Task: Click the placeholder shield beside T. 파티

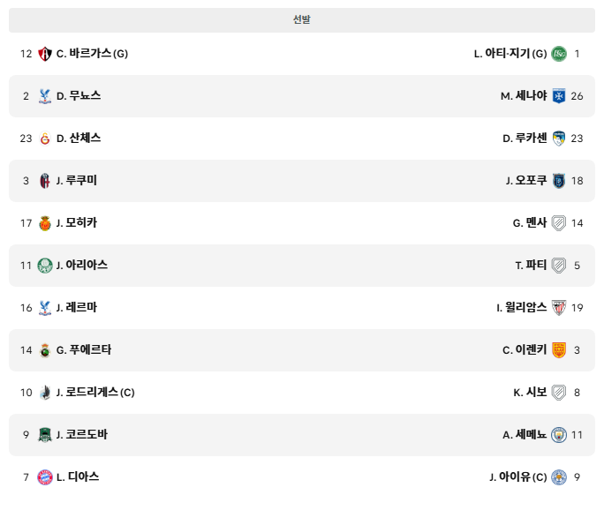Action: tap(559, 266)
